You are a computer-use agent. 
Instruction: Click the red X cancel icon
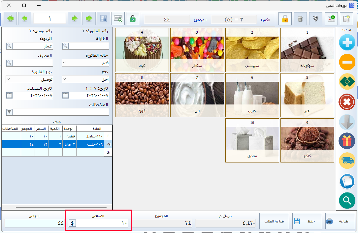347,102
